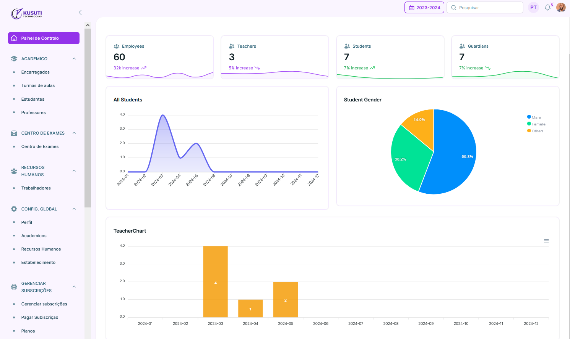The image size is (570, 339).
Task: Click the notification bell icon
Action: 547,8
